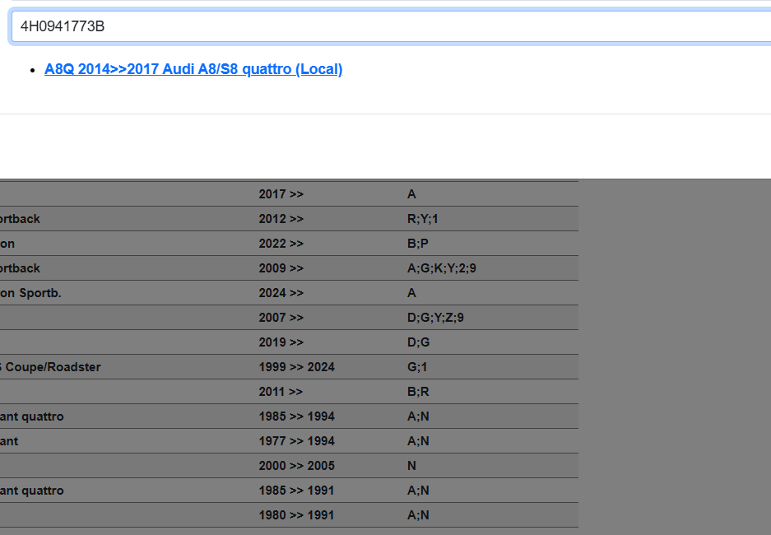The width and height of the screenshot is (771, 535).
Task: Select the row dated 2019 >>
Action: click(281, 342)
